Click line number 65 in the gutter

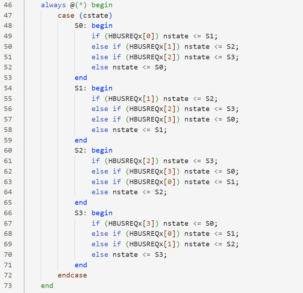coord(8,202)
